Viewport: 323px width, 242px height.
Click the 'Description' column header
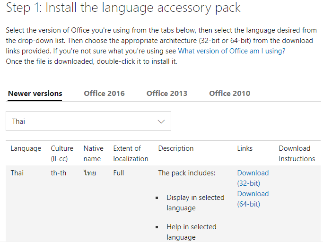pos(176,148)
